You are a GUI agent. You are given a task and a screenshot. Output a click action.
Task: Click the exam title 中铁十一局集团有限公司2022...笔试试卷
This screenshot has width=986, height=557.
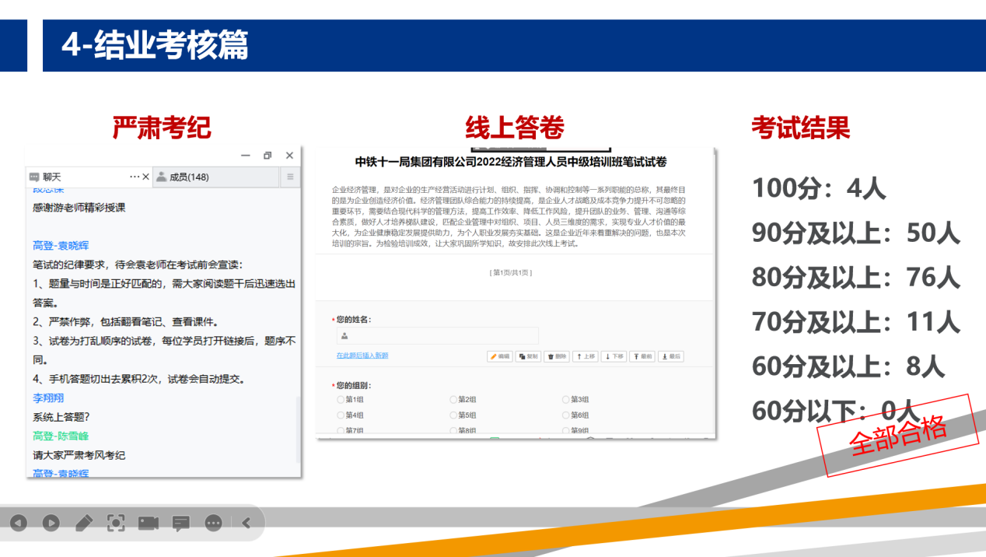coord(511,162)
